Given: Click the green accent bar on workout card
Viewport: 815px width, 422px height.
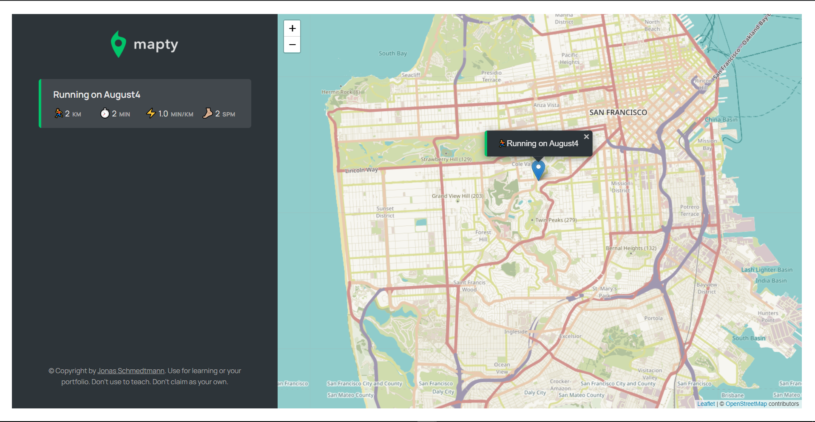Looking at the screenshot, I should point(40,103).
